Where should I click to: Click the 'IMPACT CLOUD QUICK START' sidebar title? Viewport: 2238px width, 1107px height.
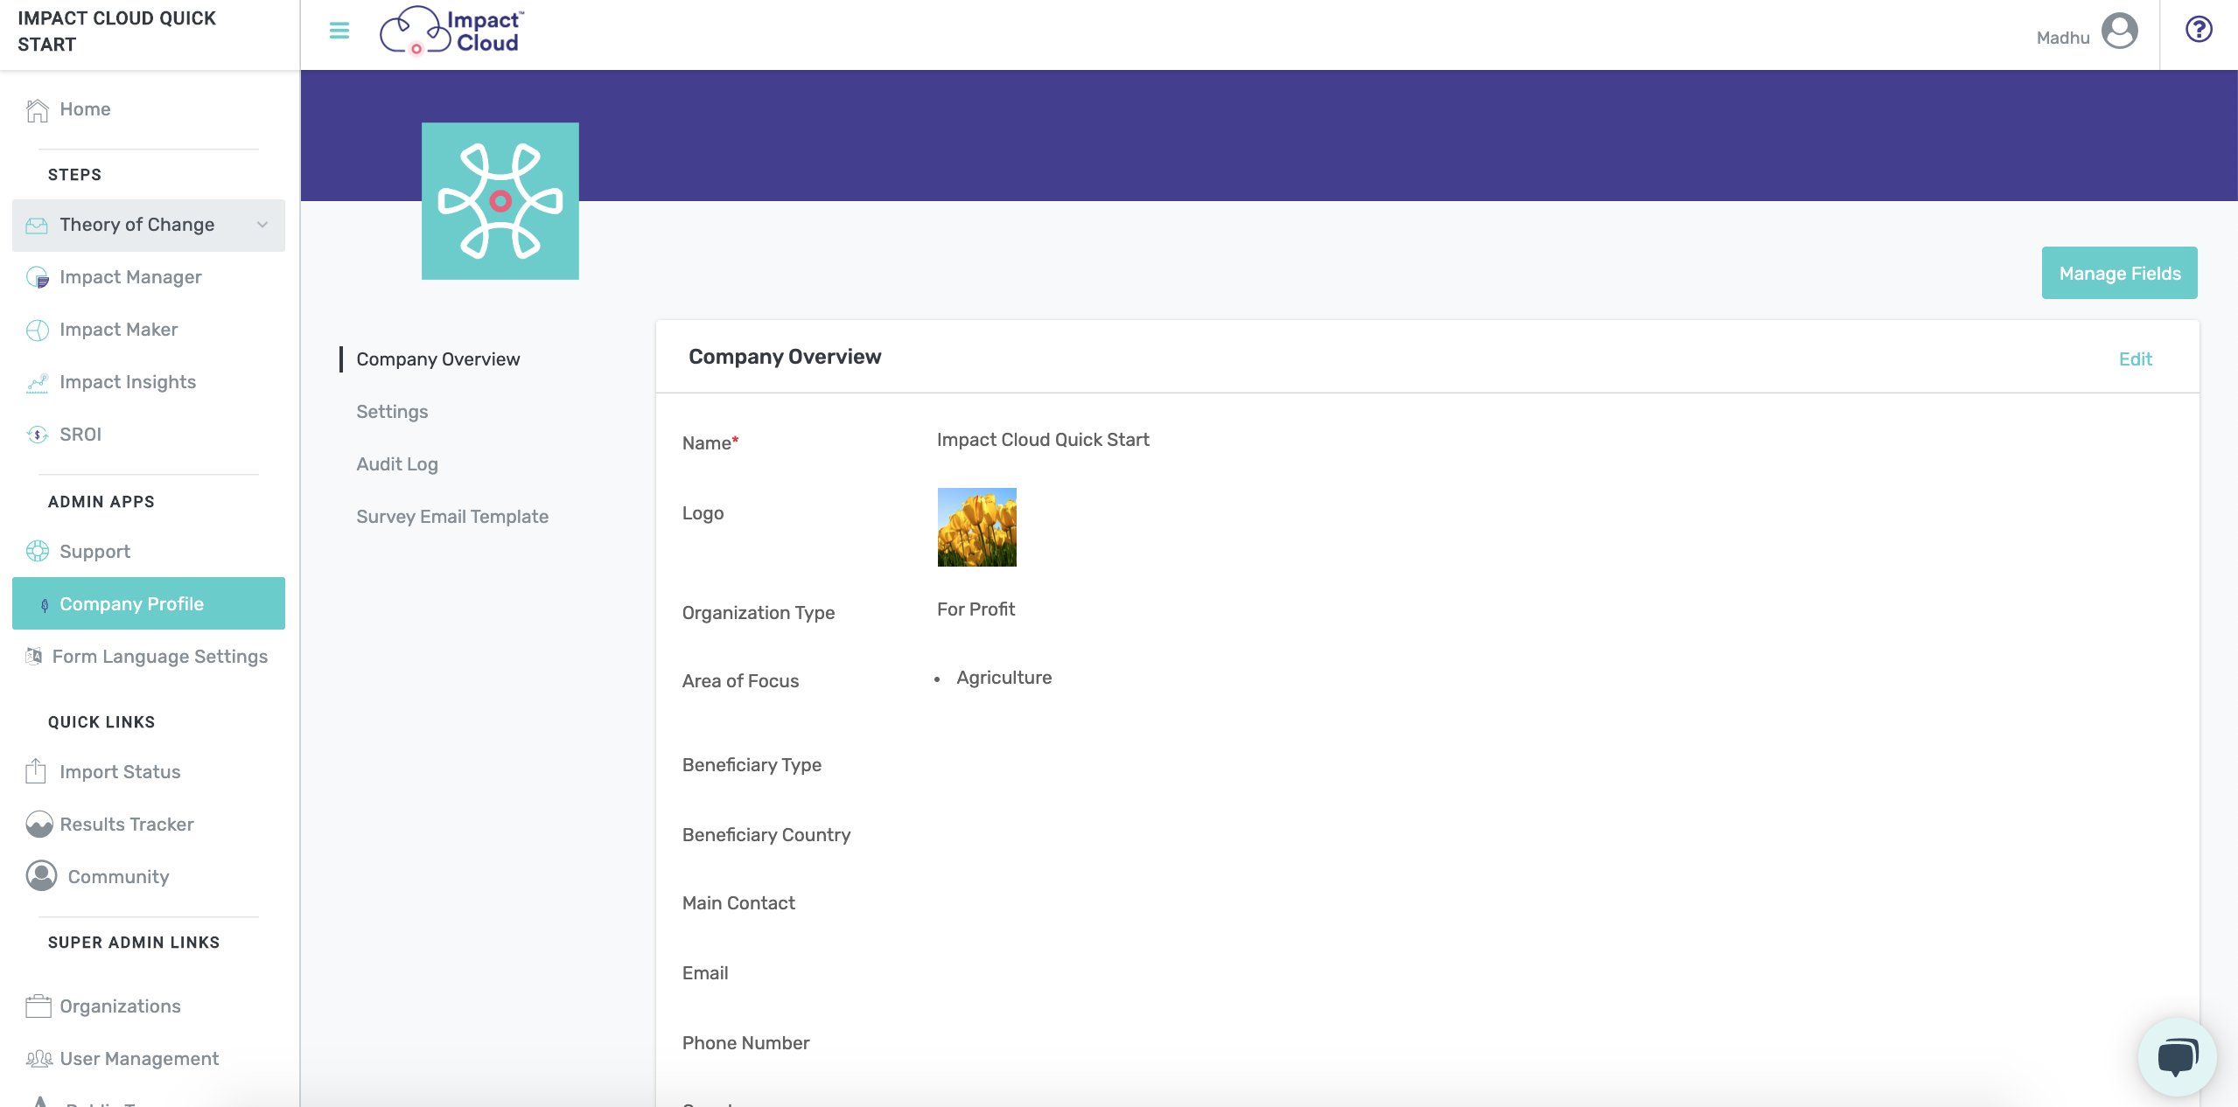[116, 31]
